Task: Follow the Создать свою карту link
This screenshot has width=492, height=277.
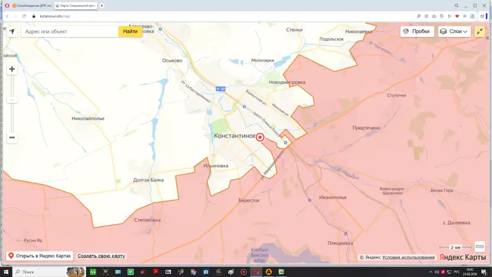Action: point(101,255)
